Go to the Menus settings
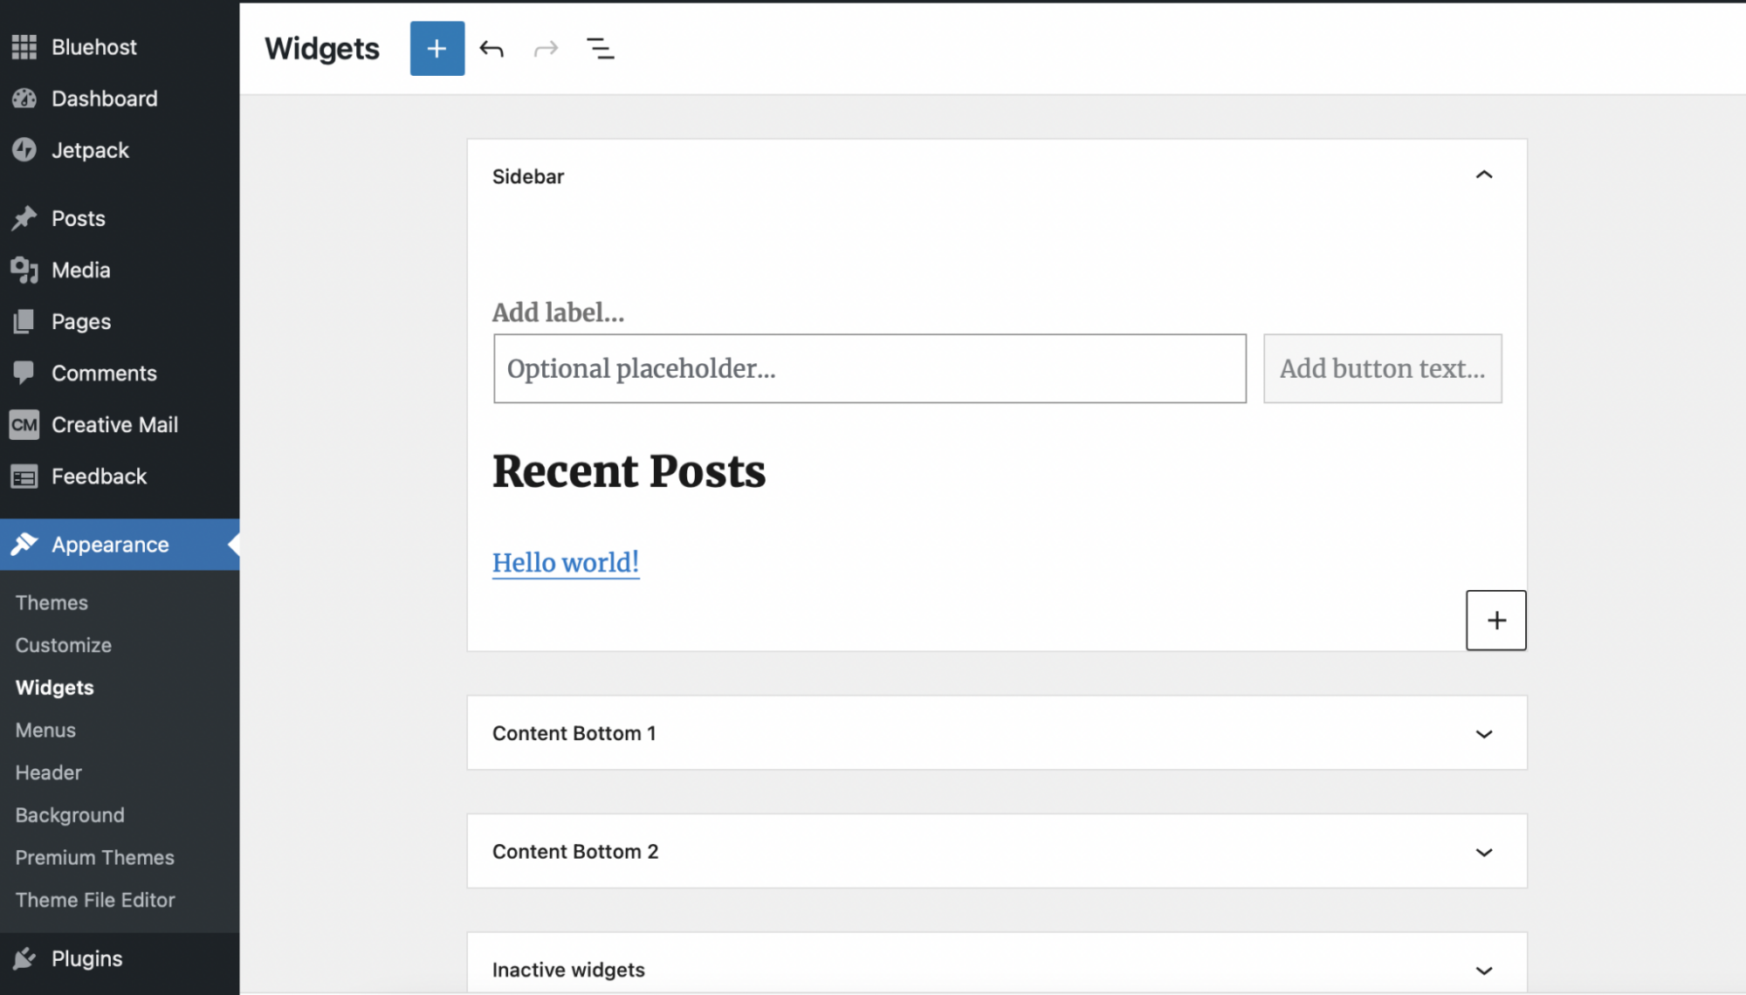This screenshot has width=1746, height=995. point(45,731)
